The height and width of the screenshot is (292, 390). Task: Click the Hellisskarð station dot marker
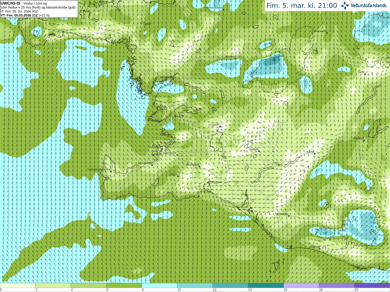(200, 166)
